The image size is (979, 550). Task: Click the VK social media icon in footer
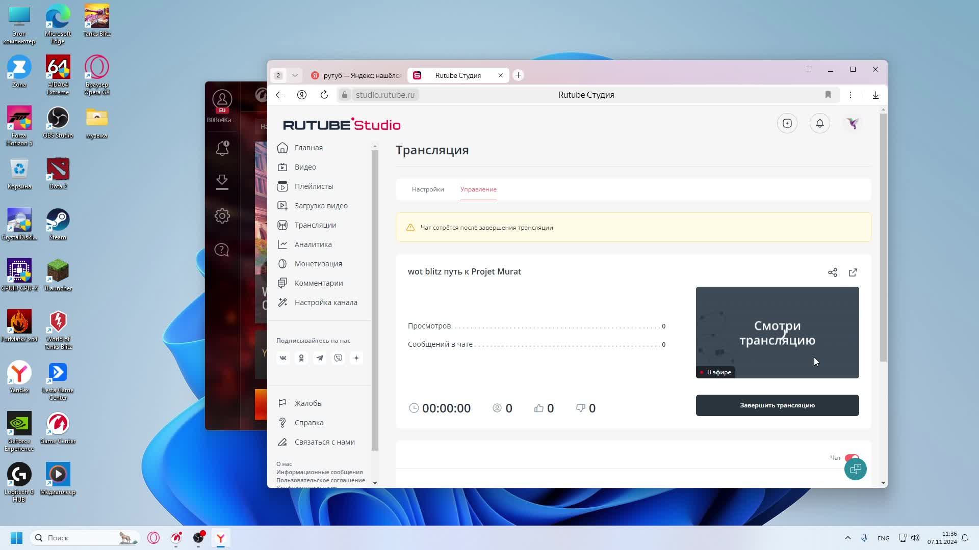tap(283, 358)
